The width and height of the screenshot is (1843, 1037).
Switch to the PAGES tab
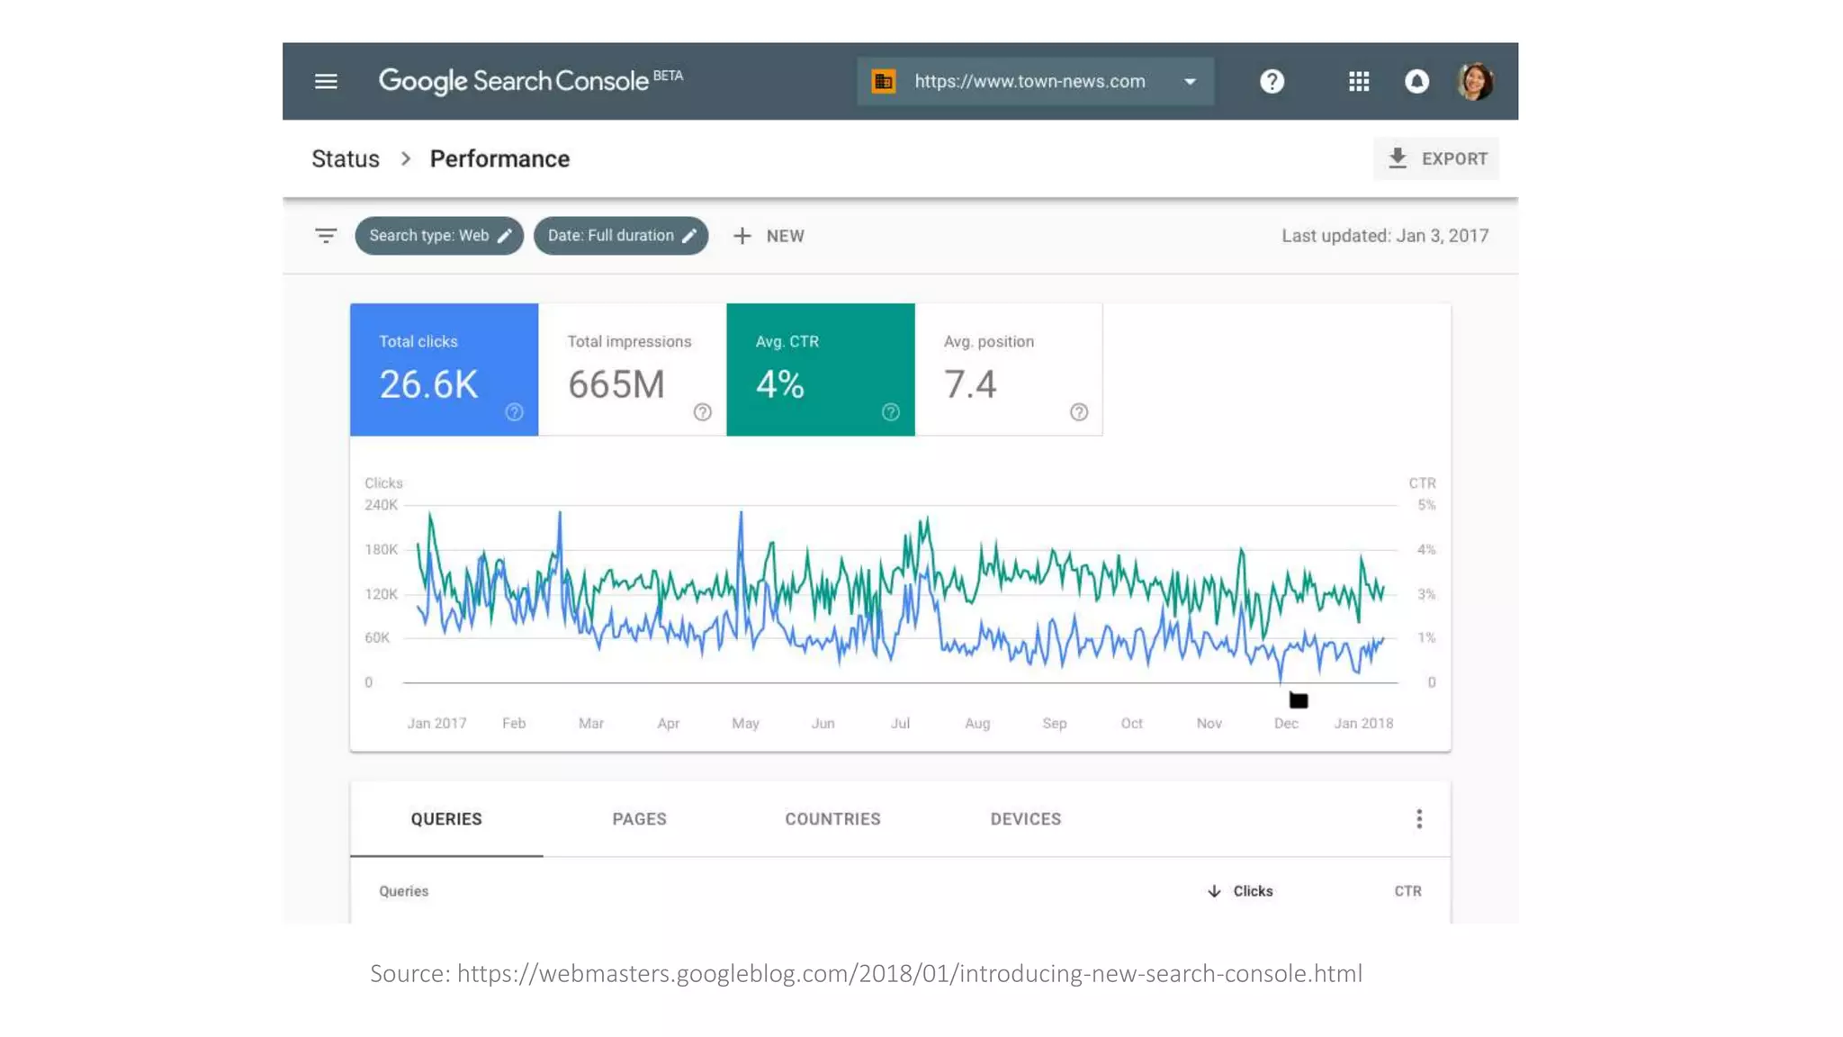[x=640, y=819]
